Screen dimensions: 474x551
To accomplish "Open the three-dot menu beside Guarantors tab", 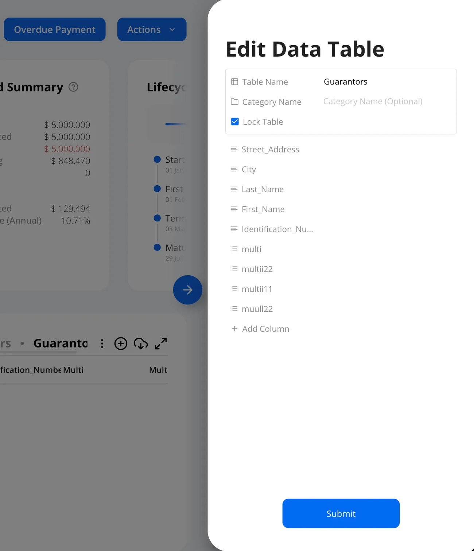I will [102, 344].
